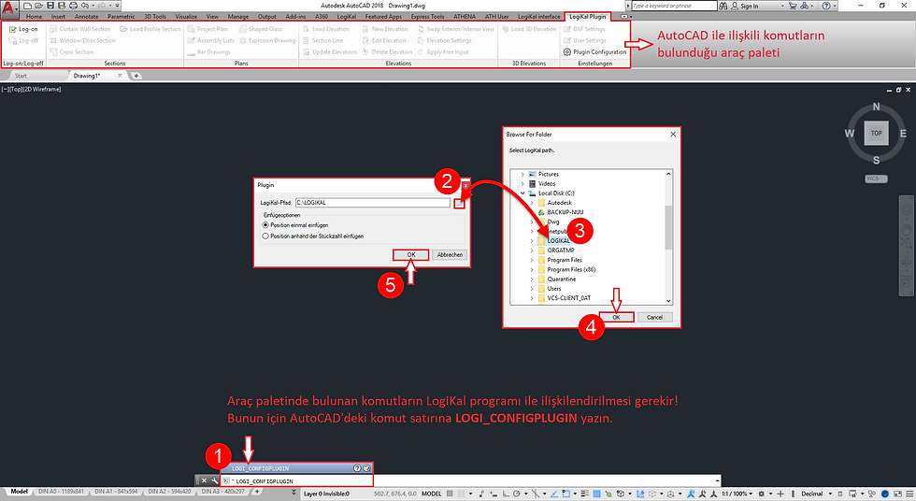Click the Help question mark icon

point(826,6)
